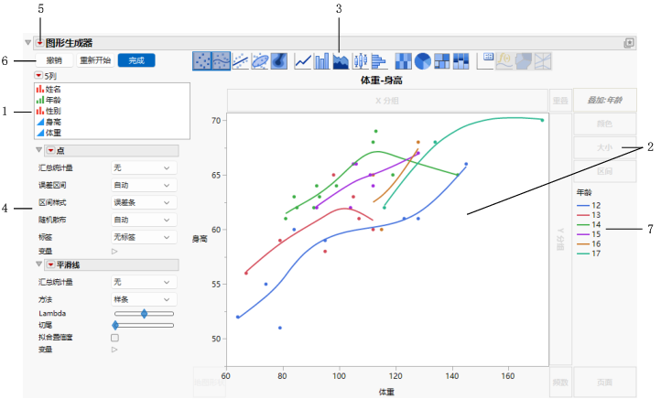Open the 平滑线 section red triangle menu

[x=50, y=264]
